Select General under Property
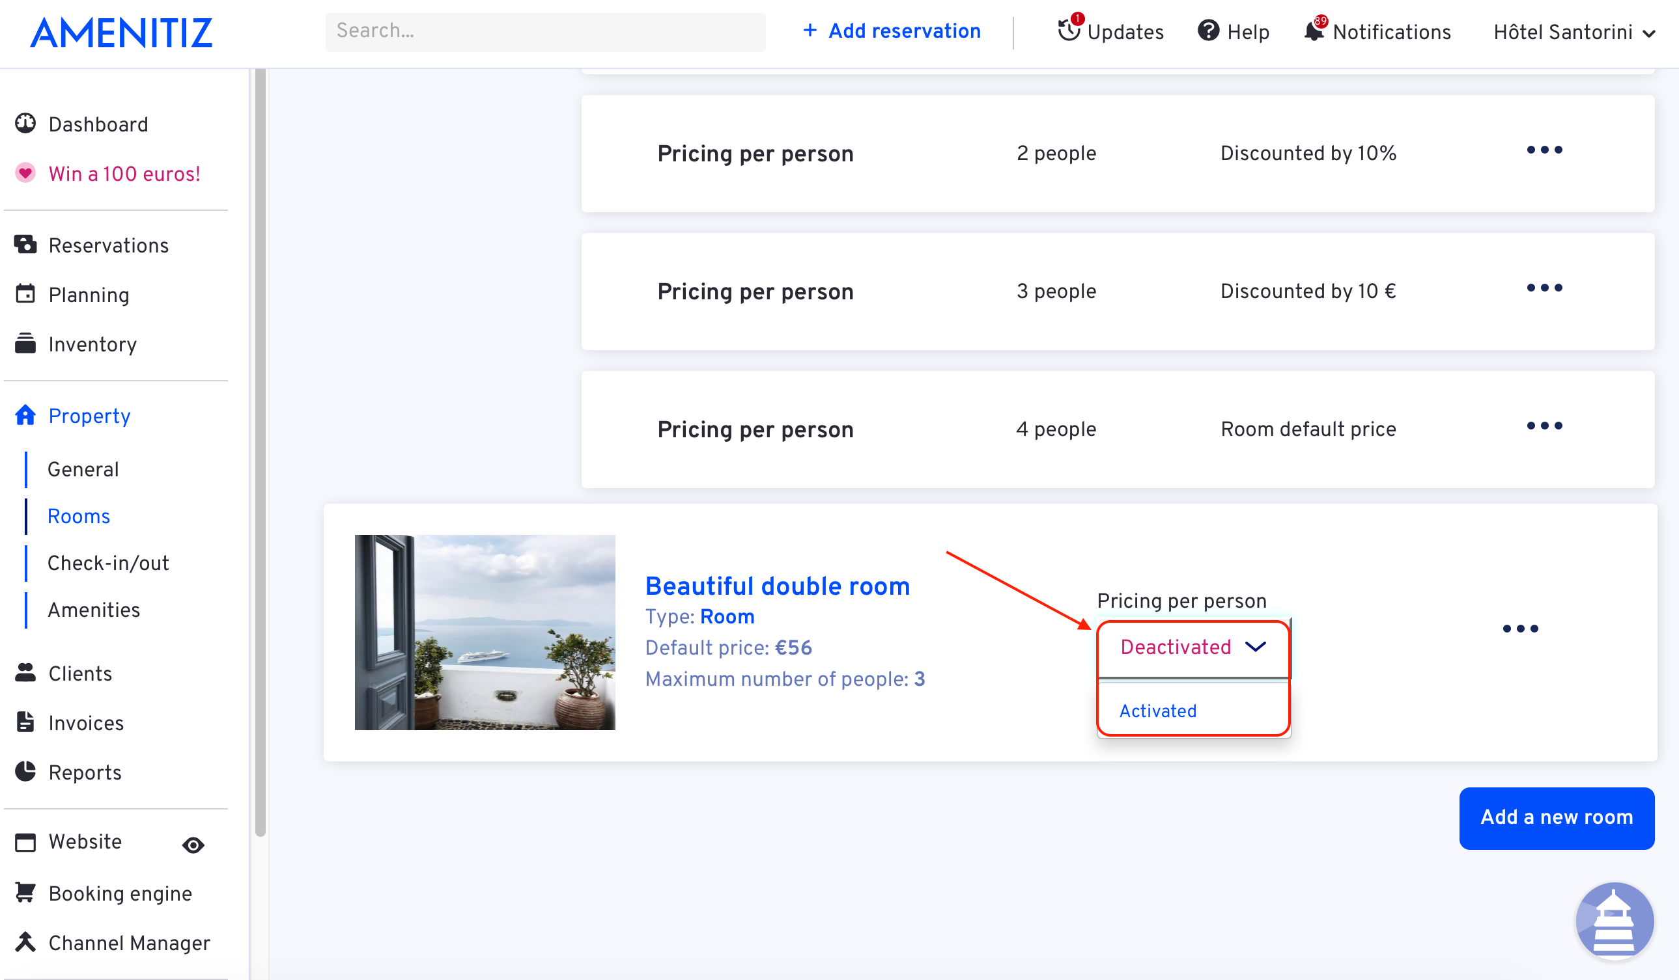Image resolution: width=1679 pixels, height=980 pixels. pos(83,469)
